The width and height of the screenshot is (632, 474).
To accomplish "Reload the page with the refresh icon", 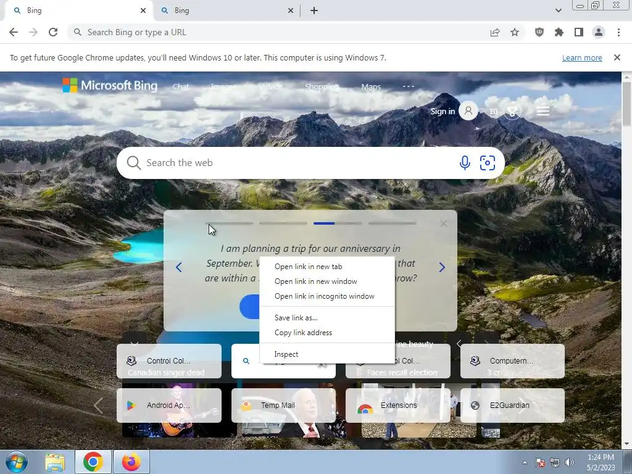I will point(53,32).
